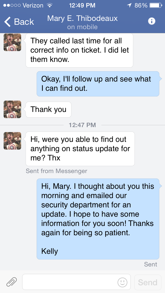
Task: Select the message signed Kelly
Action: 98,219
